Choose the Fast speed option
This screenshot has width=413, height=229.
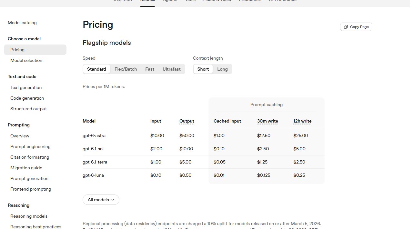point(150,69)
